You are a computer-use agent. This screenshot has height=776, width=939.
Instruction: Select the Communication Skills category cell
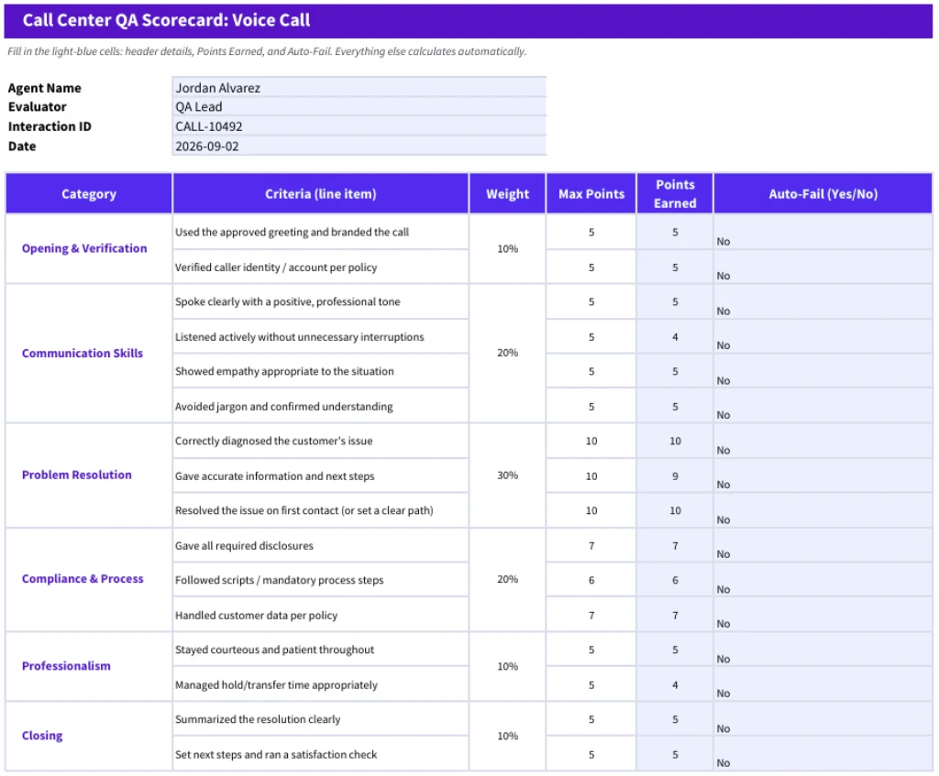89,353
